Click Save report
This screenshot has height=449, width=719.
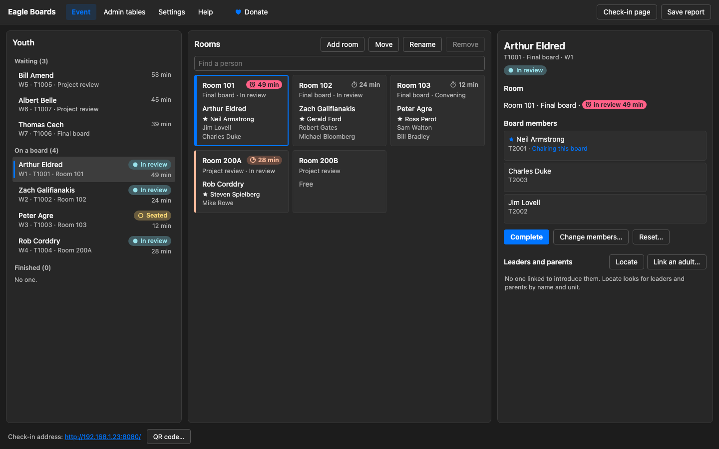(x=686, y=12)
